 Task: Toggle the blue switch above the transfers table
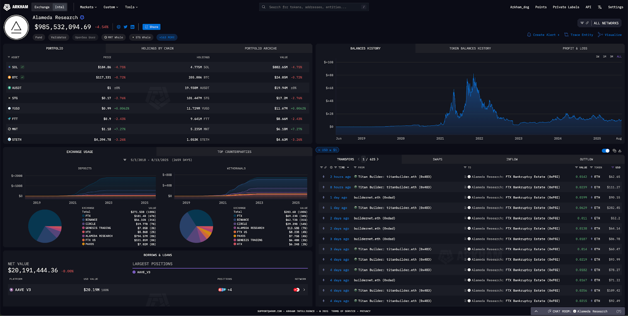[606, 151]
